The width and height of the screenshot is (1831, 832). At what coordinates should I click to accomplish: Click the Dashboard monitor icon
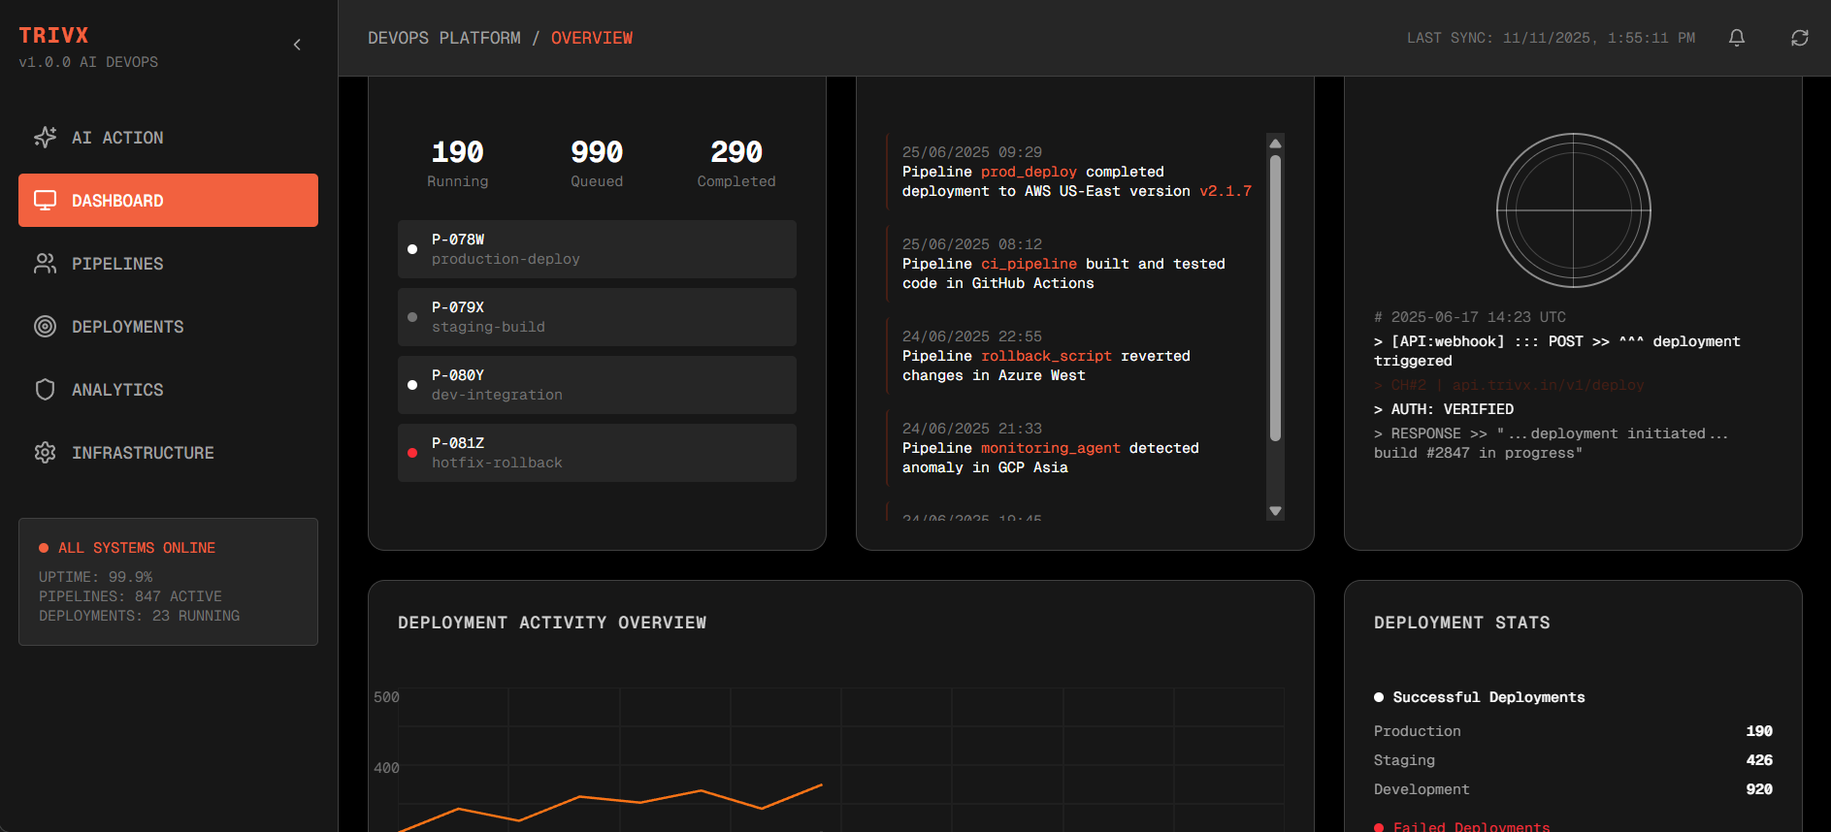point(45,201)
